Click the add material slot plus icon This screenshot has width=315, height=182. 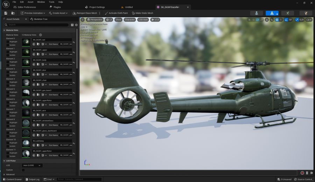[x=41, y=35]
